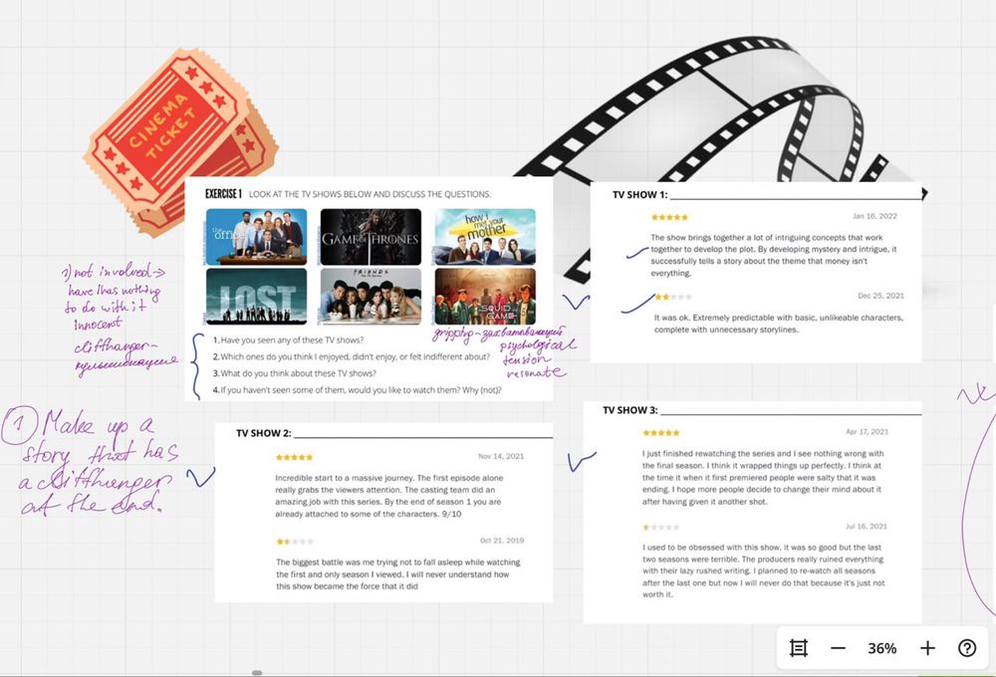Click the 'Oct 21, 2019' review date
The width and height of the screenshot is (996, 677).
502,541
